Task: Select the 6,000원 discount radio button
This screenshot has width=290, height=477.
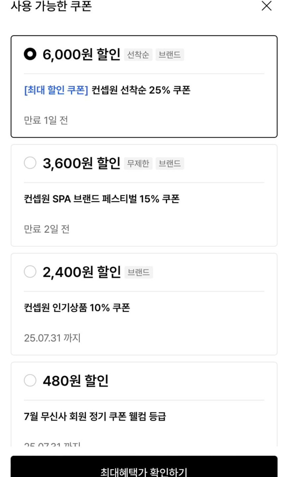Action: click(x=30, y=54)
